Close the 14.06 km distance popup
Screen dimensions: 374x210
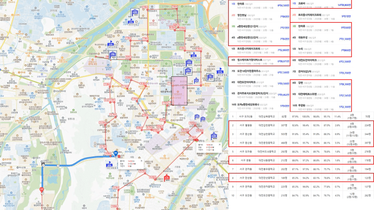click(141, 161)
